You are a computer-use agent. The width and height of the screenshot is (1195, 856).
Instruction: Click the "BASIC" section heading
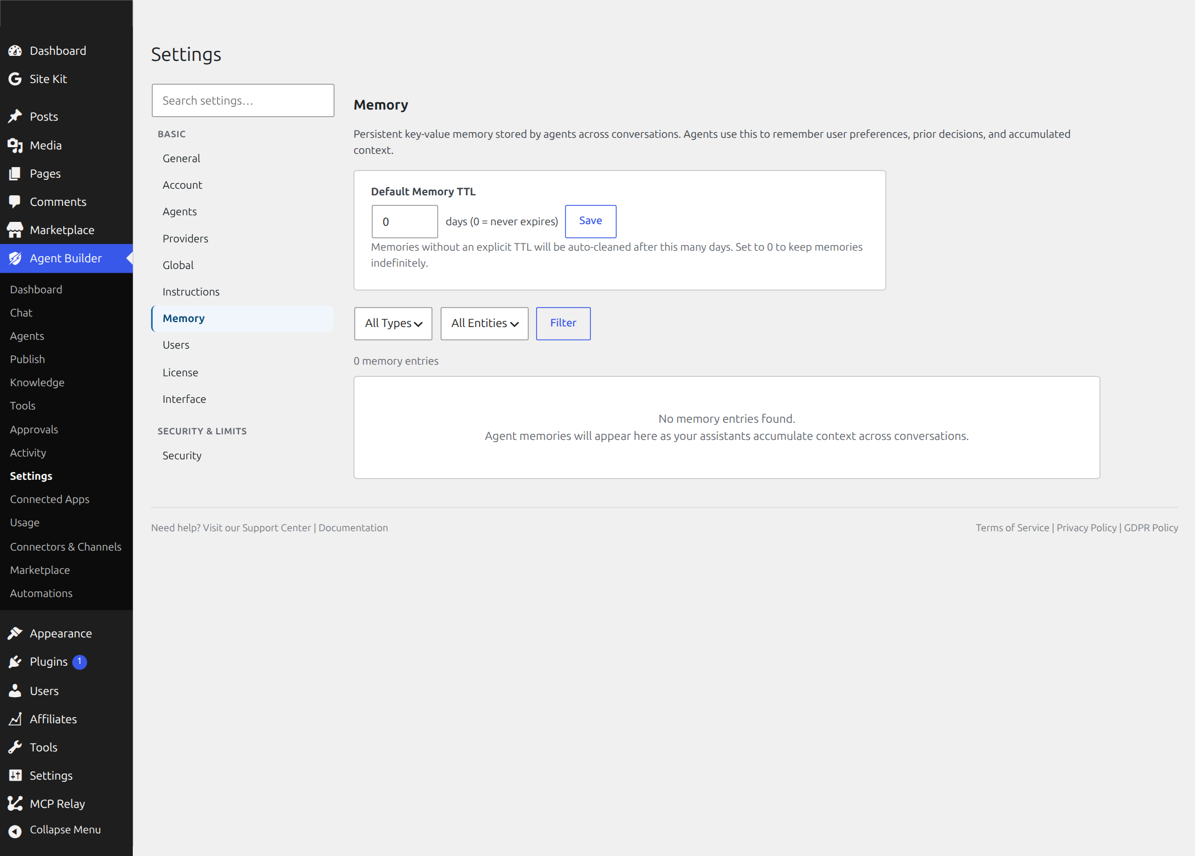172,134
